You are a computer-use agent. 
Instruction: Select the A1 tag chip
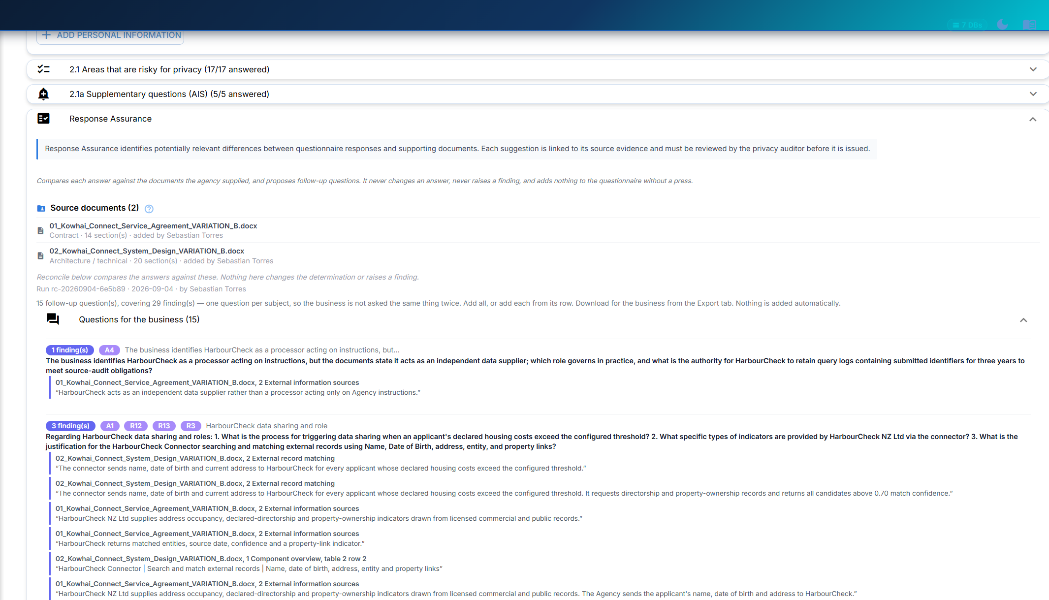(110, 426)
